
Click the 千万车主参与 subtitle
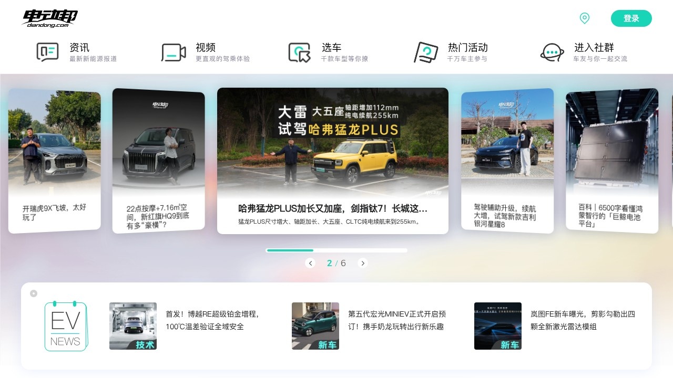[467, 59]
